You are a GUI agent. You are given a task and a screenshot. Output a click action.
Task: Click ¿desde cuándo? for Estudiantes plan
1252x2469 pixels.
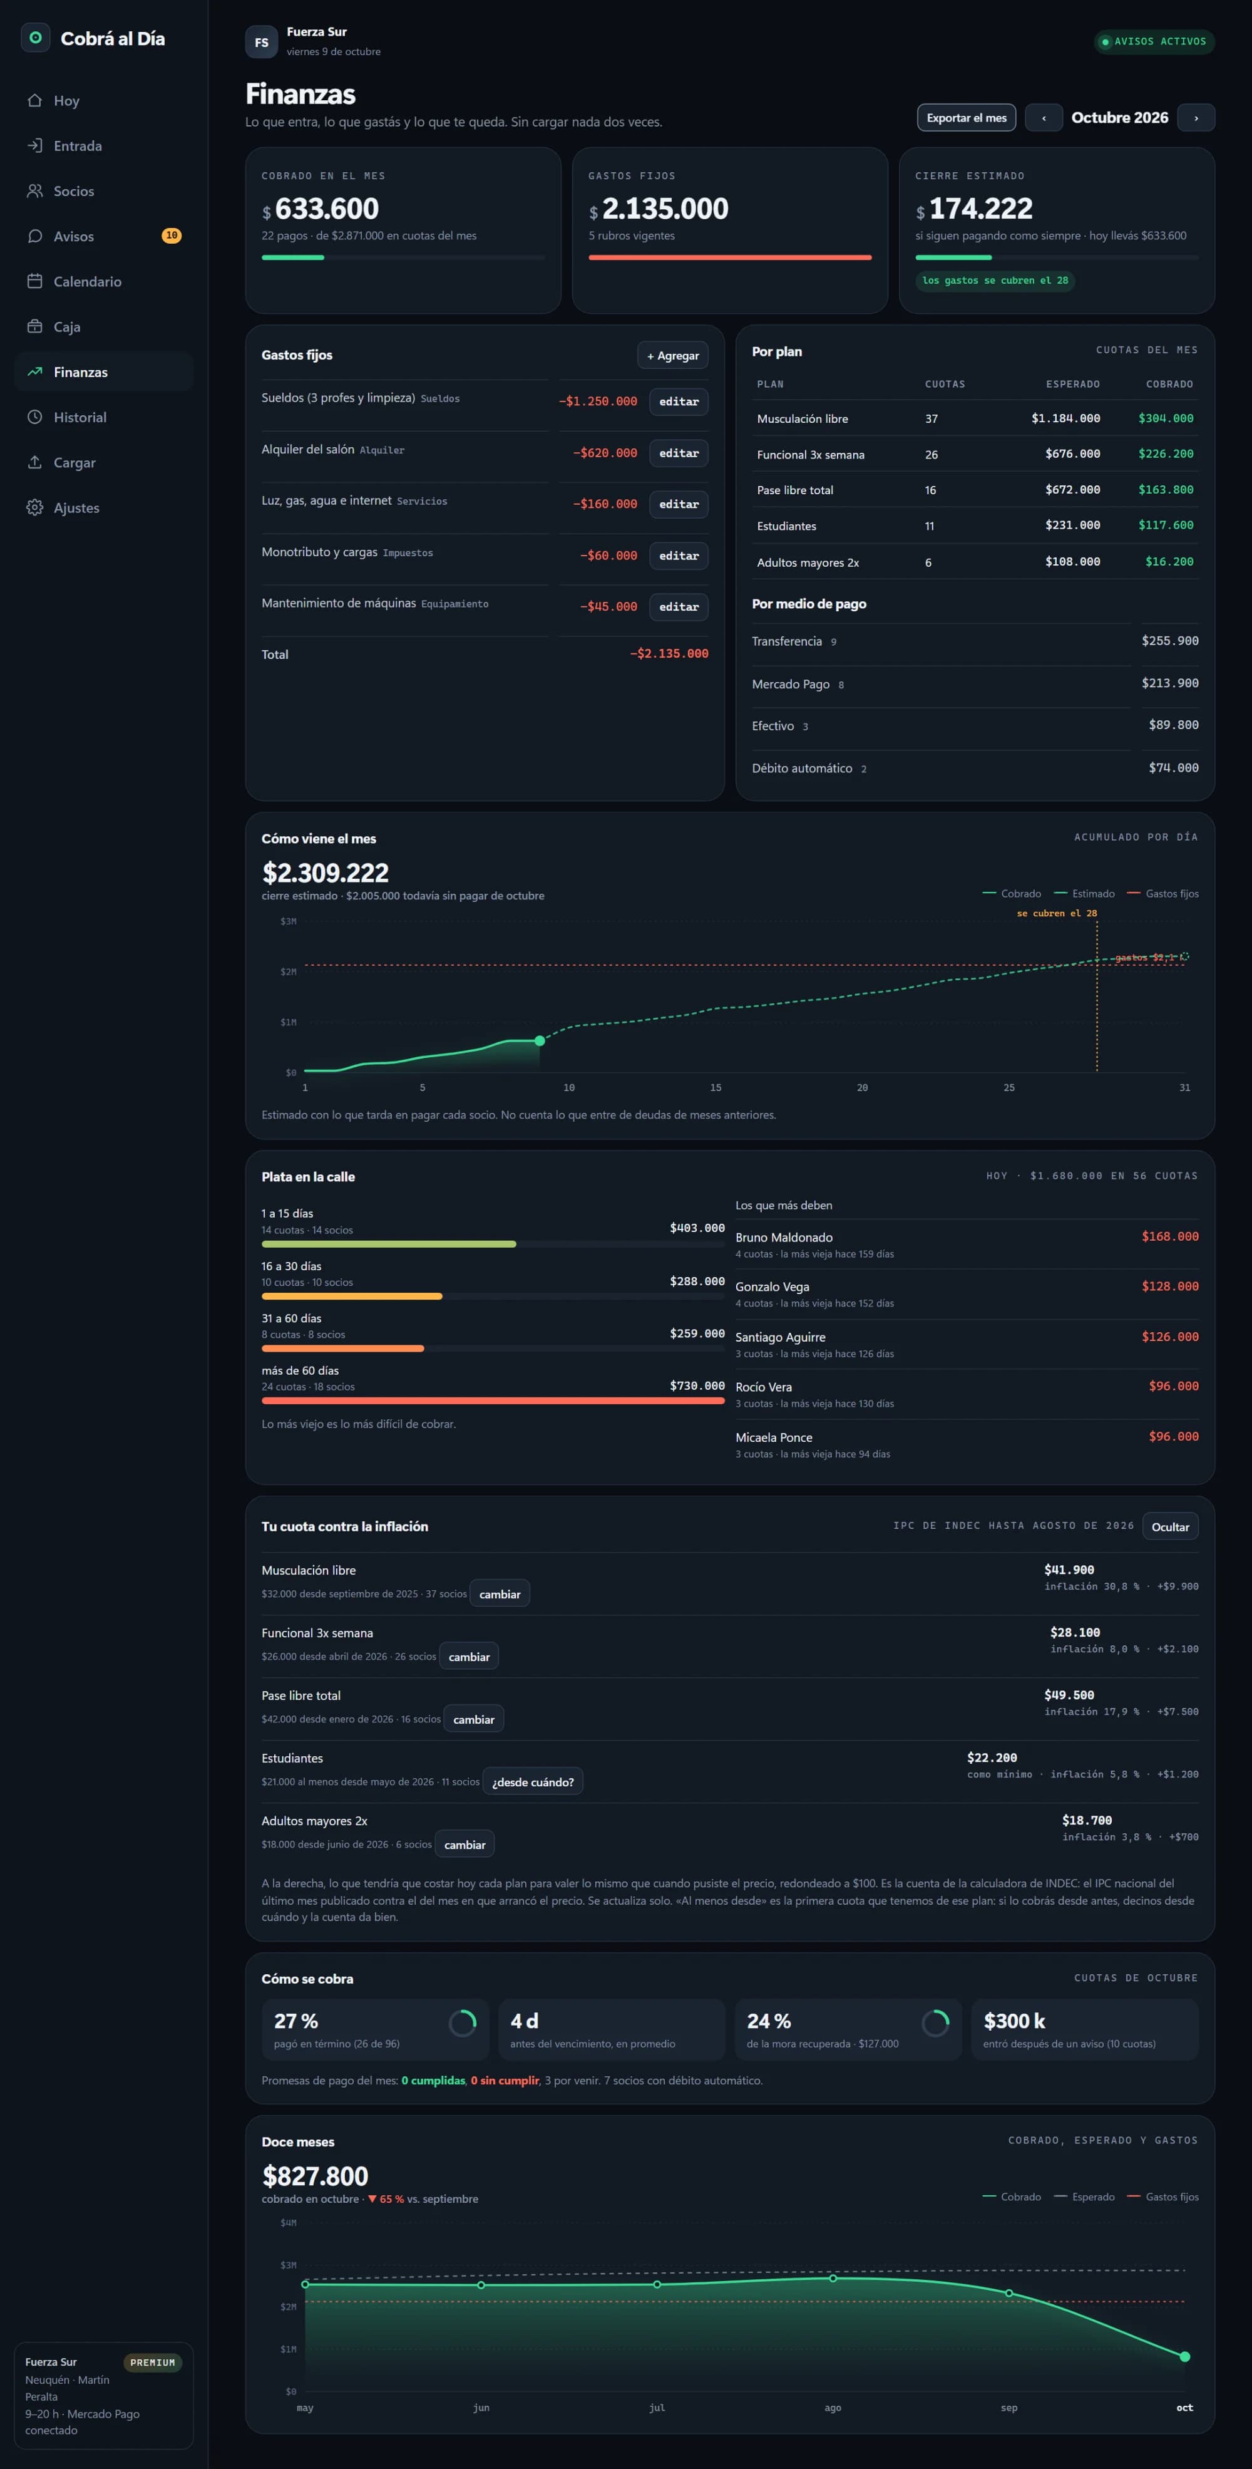coord(533,1782)
